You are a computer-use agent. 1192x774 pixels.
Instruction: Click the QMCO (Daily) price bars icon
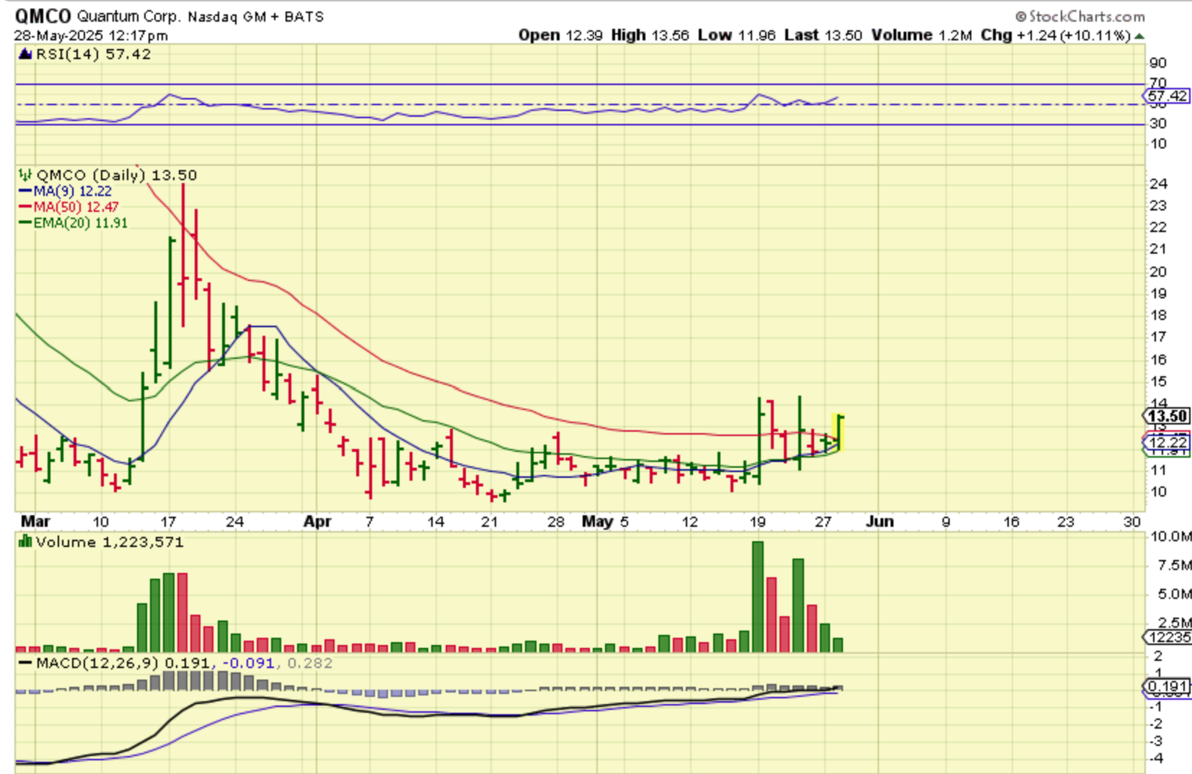tap(25, 174)
